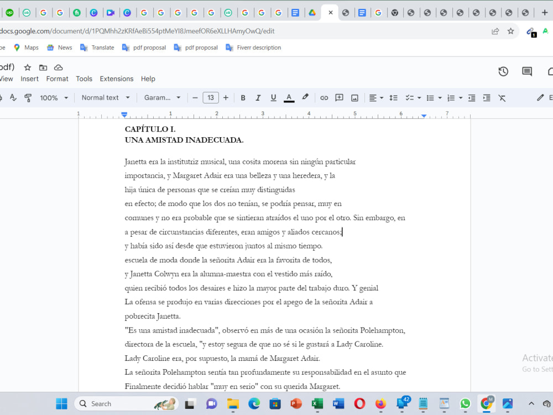Click the browser address bar URL
Viewport: 553px width, 415px height.
point(137,31)
